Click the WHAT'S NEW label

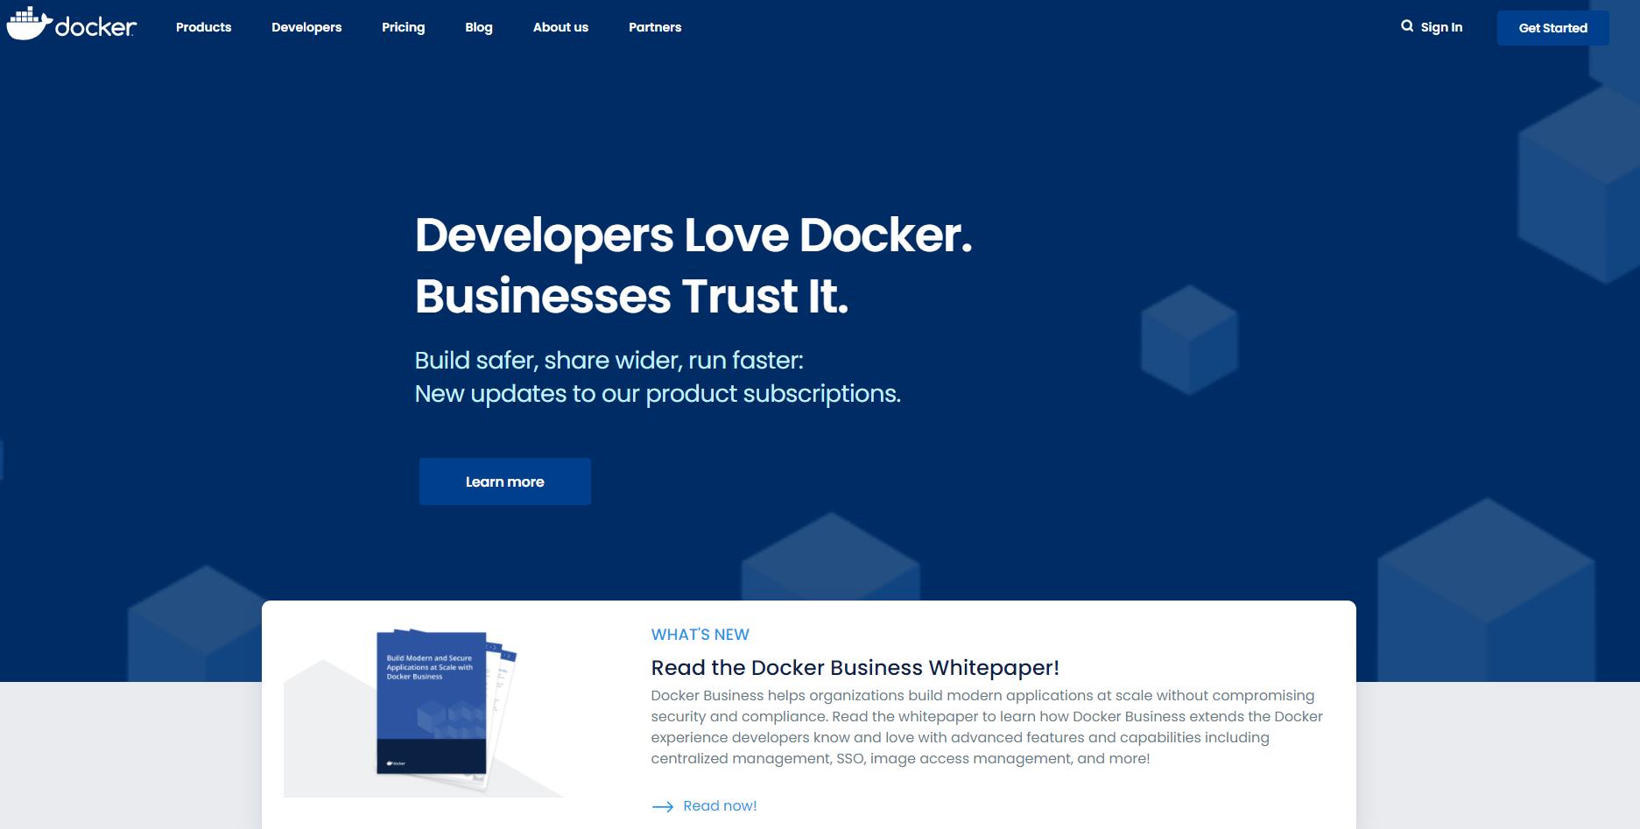click(700, 635)
